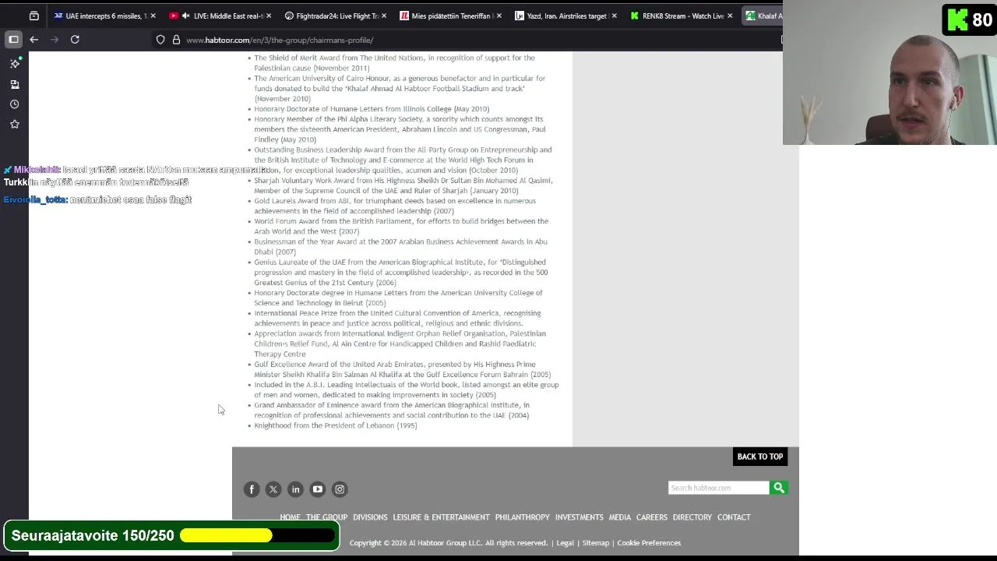Open PHILANTHROPY footer menu link

coord(523,517)
